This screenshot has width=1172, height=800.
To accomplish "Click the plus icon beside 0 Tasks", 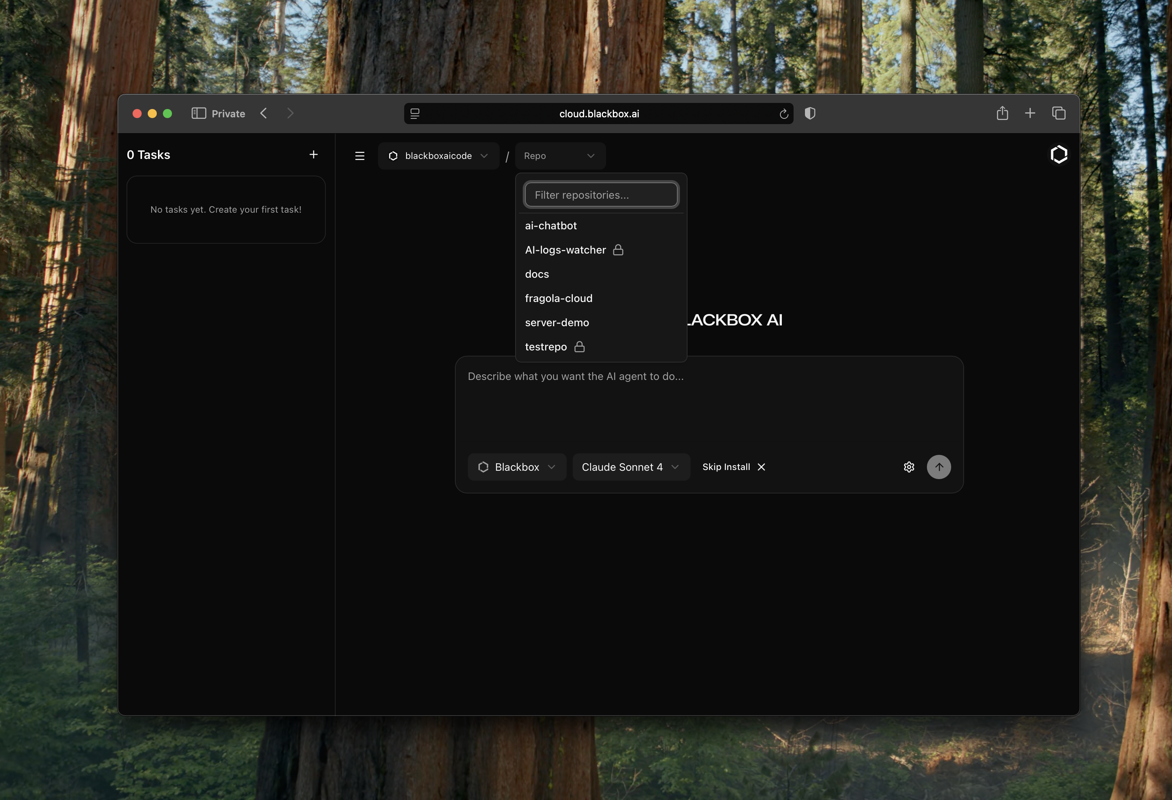I will click(313, 155).
